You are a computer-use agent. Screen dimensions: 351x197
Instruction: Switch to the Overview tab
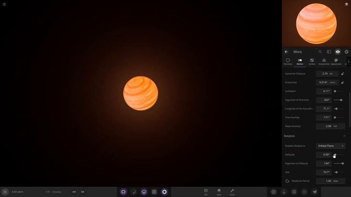[x=288, y=61]
